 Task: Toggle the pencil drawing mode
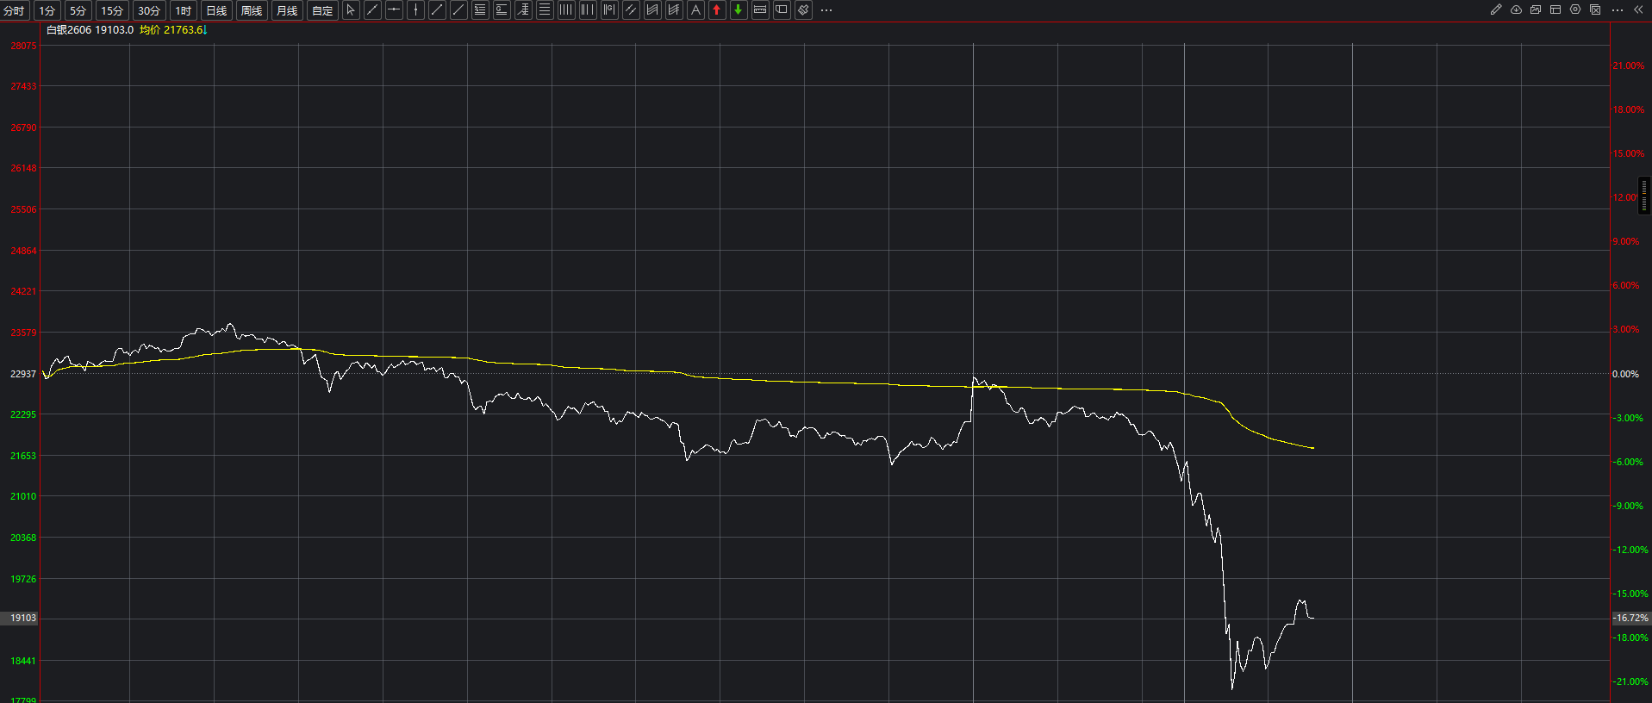click(1496, 10)
